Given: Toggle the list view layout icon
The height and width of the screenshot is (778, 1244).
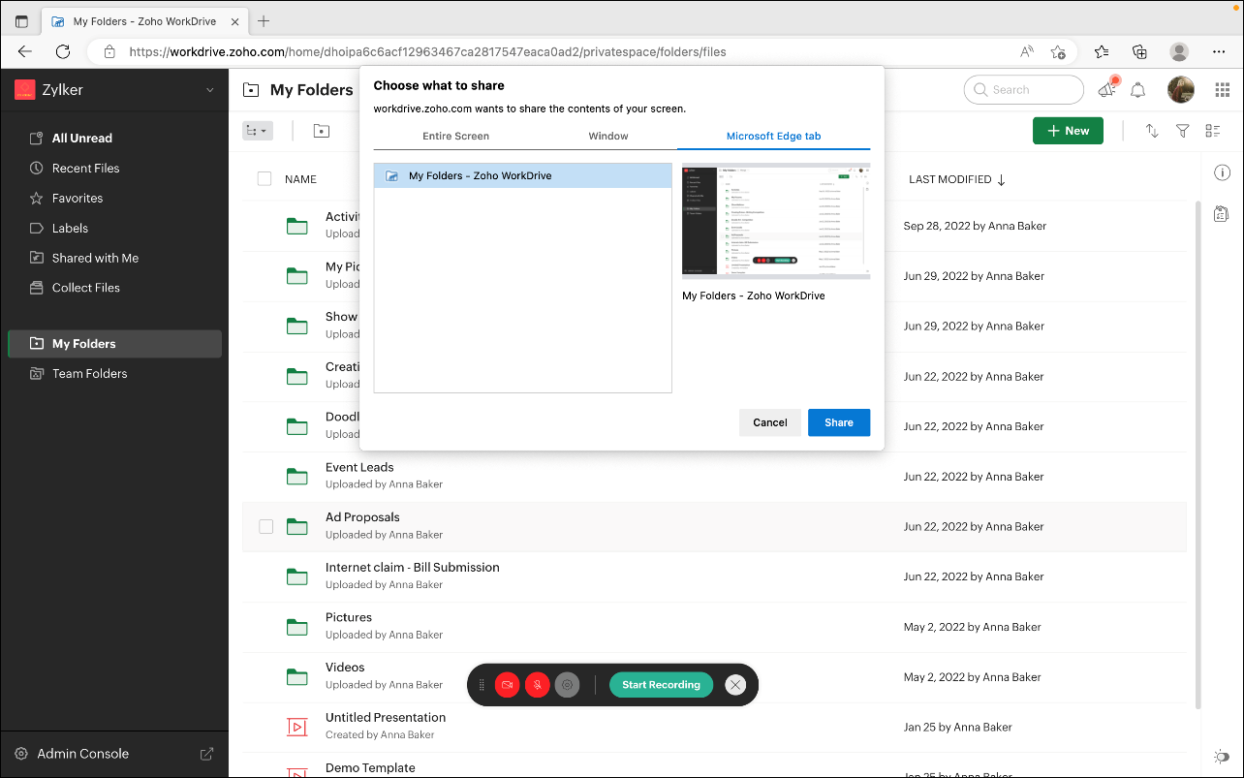Looking at the screenshot, I should (x=1213, y=131).
